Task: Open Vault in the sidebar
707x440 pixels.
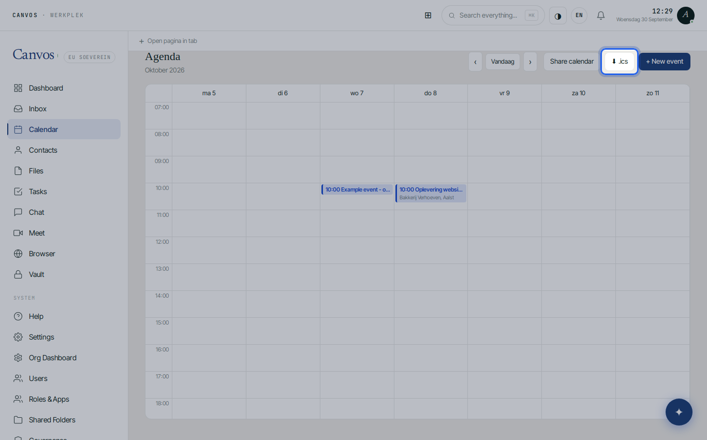Action: [x=64, y=274]
